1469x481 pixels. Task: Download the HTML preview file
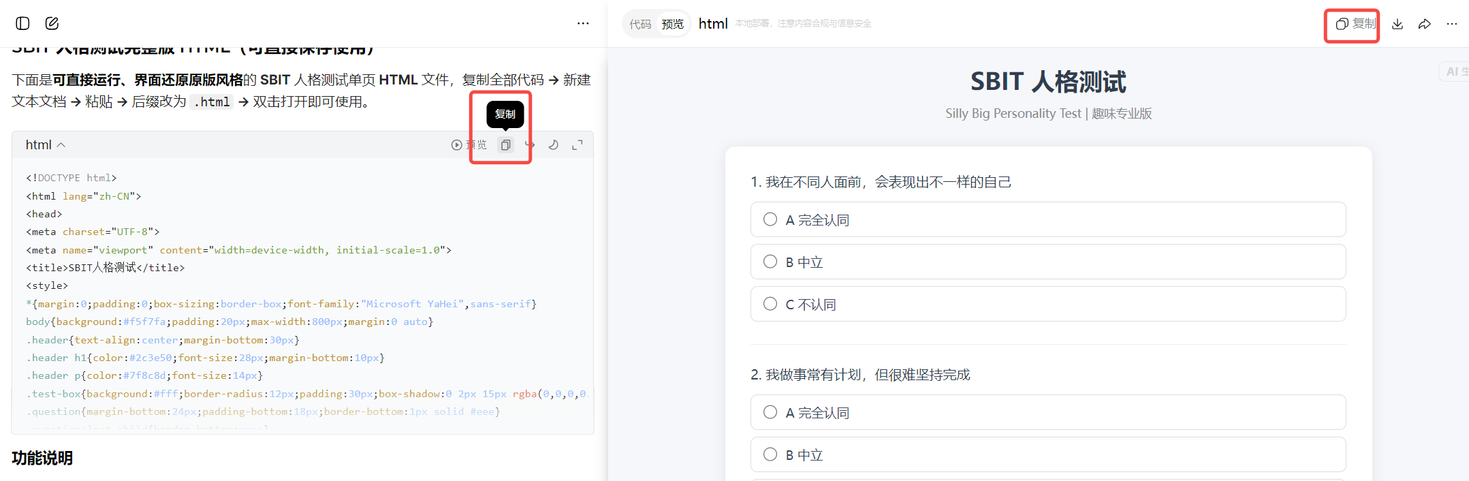click(1397, 24)
